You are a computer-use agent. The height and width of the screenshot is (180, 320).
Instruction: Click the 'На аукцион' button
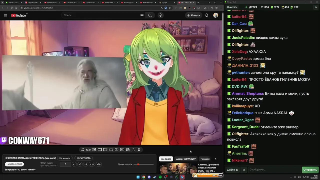click(65, 158)
